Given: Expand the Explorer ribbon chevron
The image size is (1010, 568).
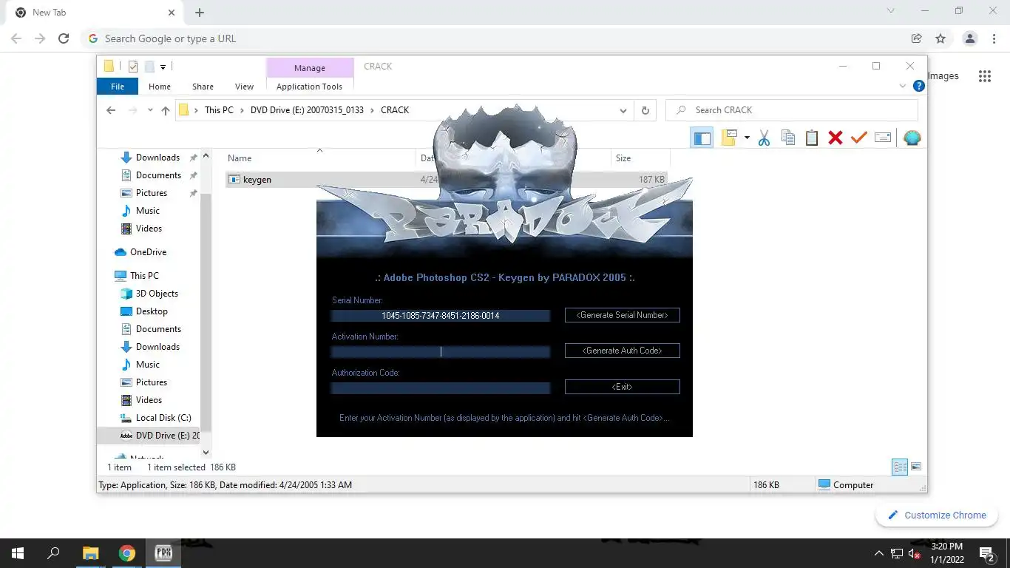Looking at the screenshot, I should (902, 86).
